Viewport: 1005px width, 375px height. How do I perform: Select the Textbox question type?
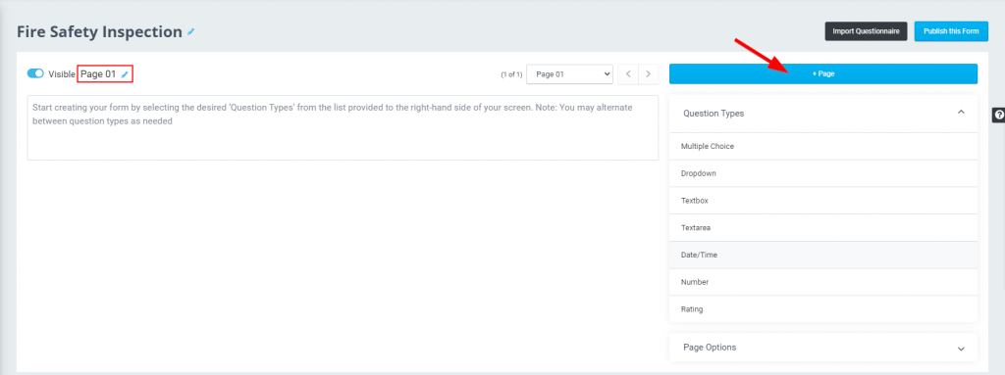point(823,201)
